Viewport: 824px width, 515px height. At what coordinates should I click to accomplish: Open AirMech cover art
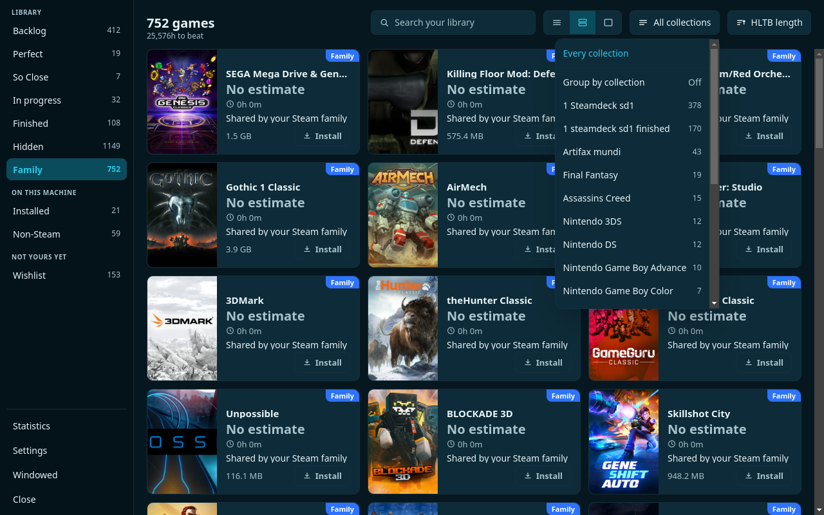coord(403,215)
